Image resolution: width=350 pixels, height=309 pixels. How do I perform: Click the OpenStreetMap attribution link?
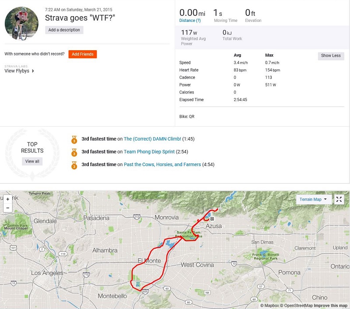297,306
